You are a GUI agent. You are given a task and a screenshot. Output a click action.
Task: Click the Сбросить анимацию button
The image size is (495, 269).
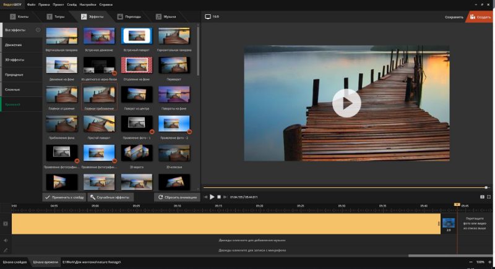pos(177,197)
